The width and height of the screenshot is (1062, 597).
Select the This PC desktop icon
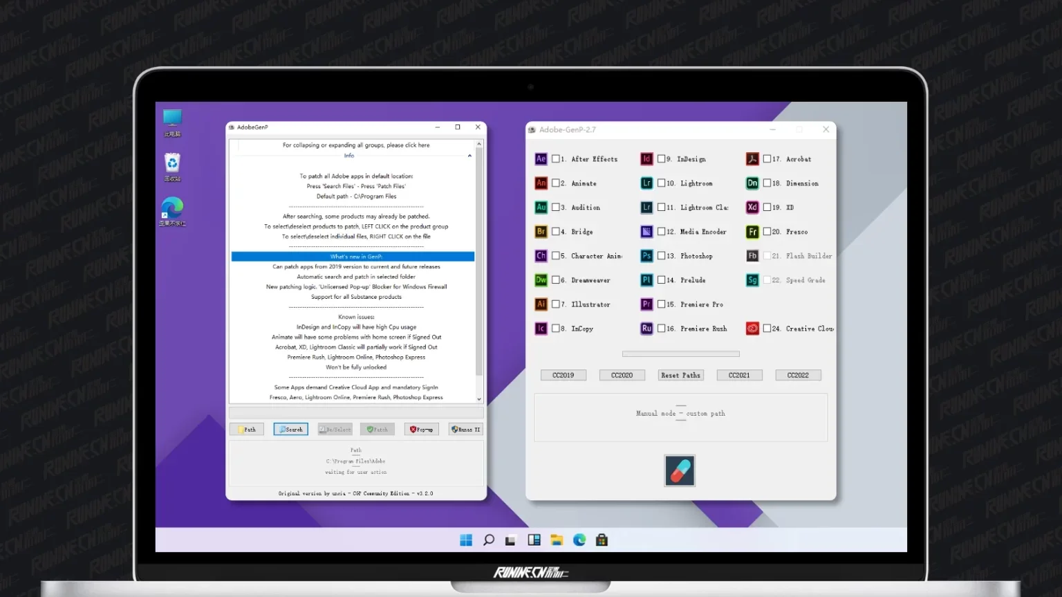(172, 122)
